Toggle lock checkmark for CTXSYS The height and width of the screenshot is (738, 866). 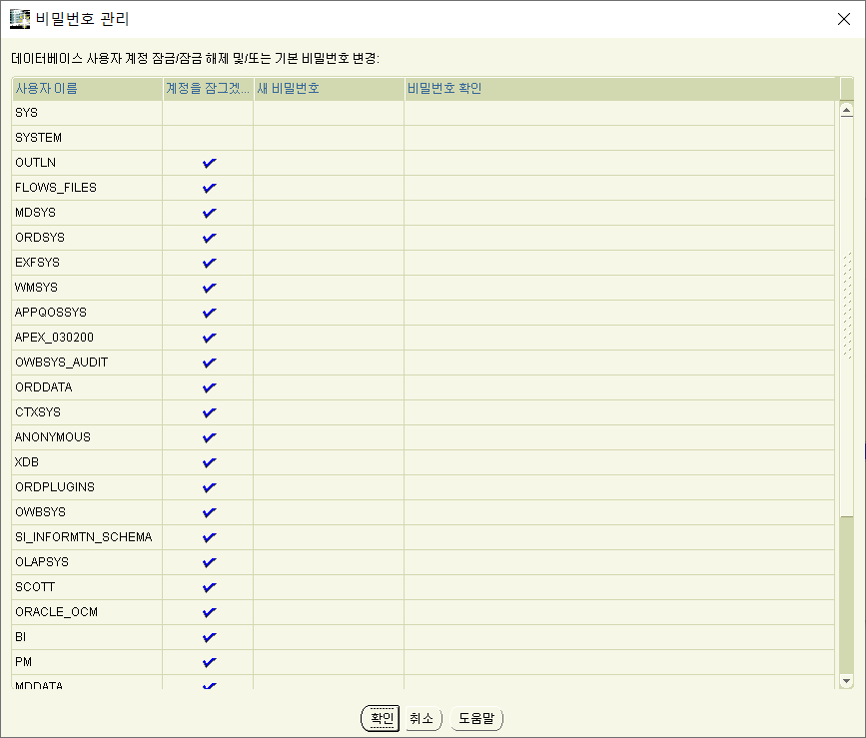[x=209, y=412]
